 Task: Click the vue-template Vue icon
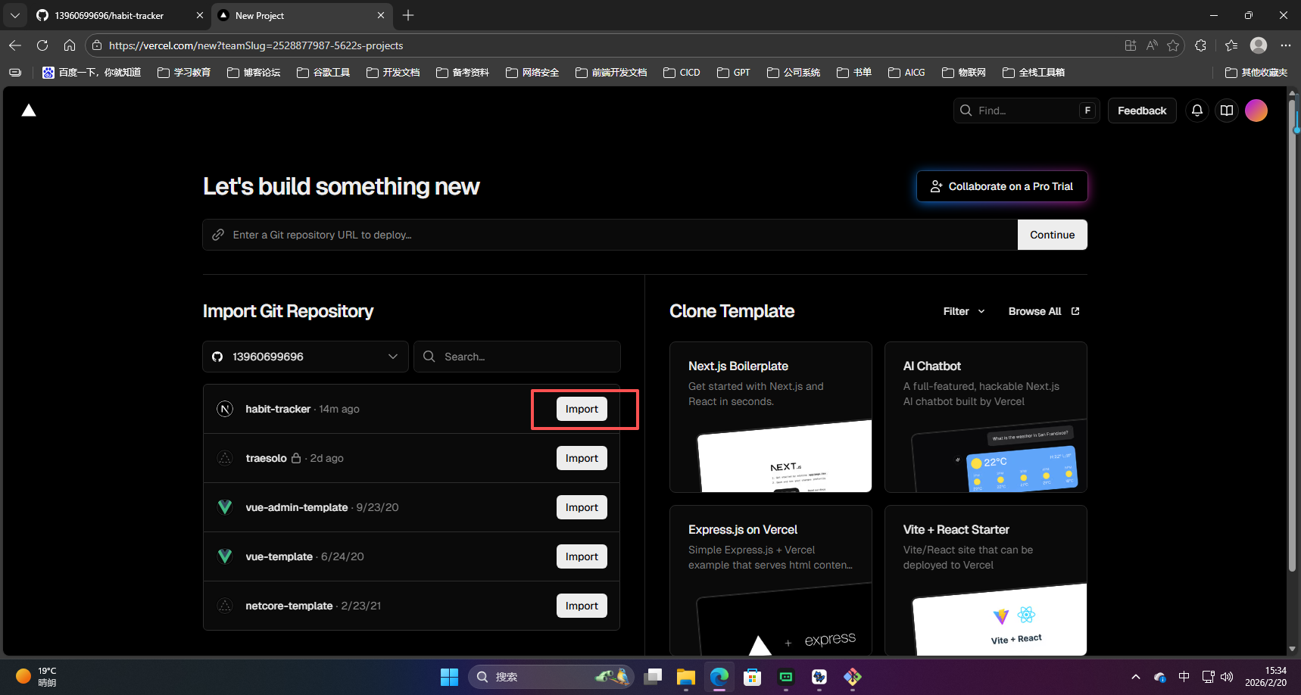coord(225,556)
